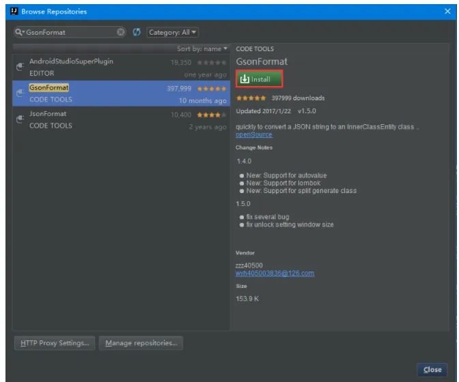
Task: Click the 'one year ago' text
Action: click(205, 75)
